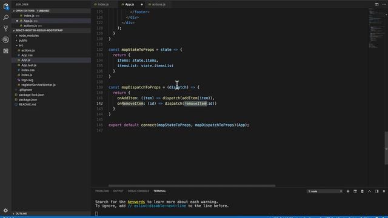Open the Manage gear menu

[5, 210]
